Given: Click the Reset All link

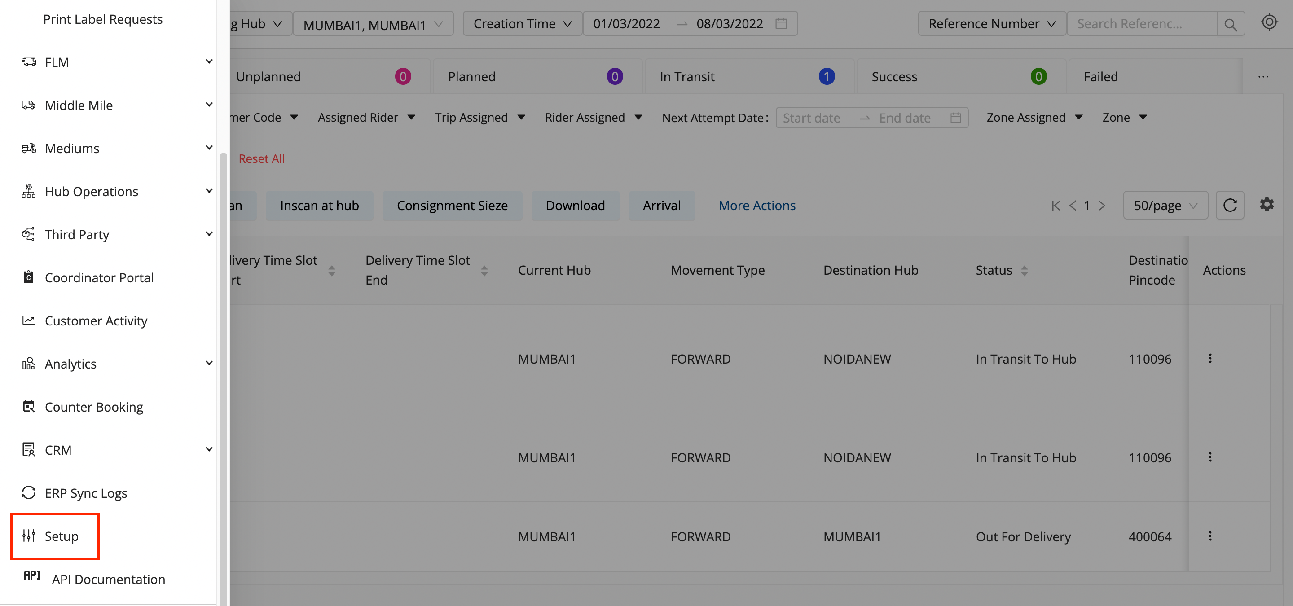Looking at the screenshot, I should [x=261, y=158].
